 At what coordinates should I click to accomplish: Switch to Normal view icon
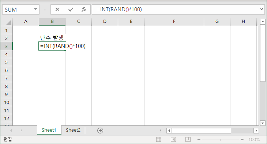coord(158,139)
